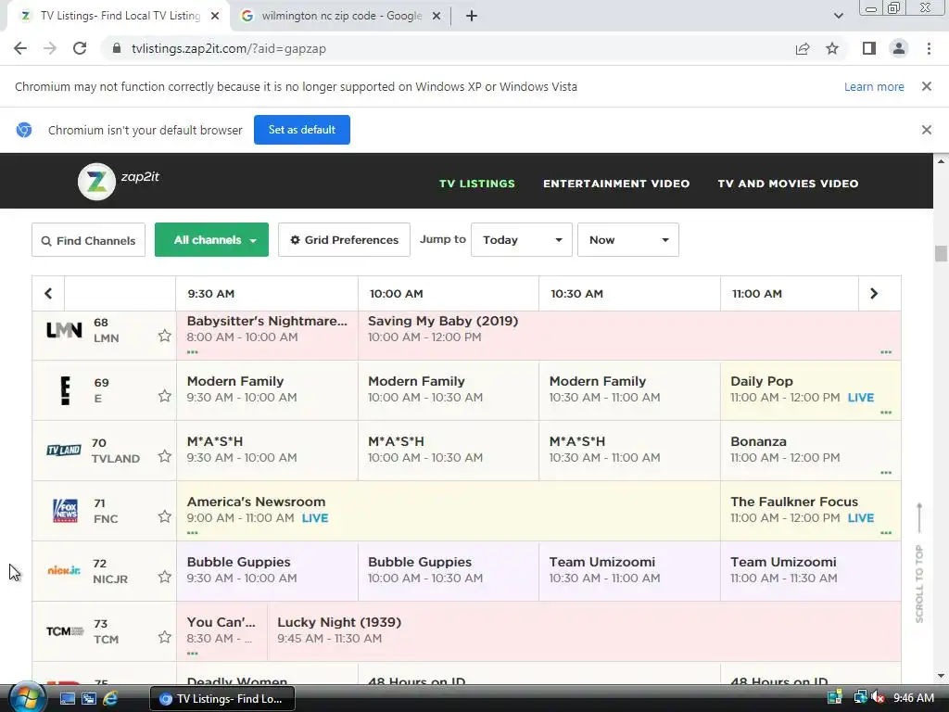Viewport: 949px width, 712px height.
Task: Click the Scroll to Top arrow
Action: click(x=919, y=518)
